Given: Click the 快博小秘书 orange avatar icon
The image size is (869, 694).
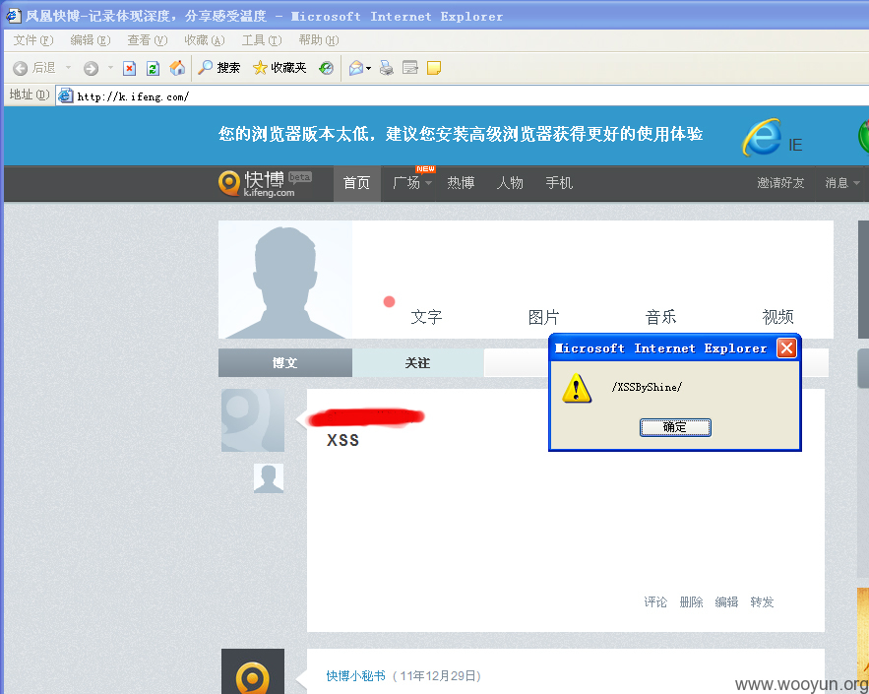Looking at the screenshot, I should click(x=253, y=671).
